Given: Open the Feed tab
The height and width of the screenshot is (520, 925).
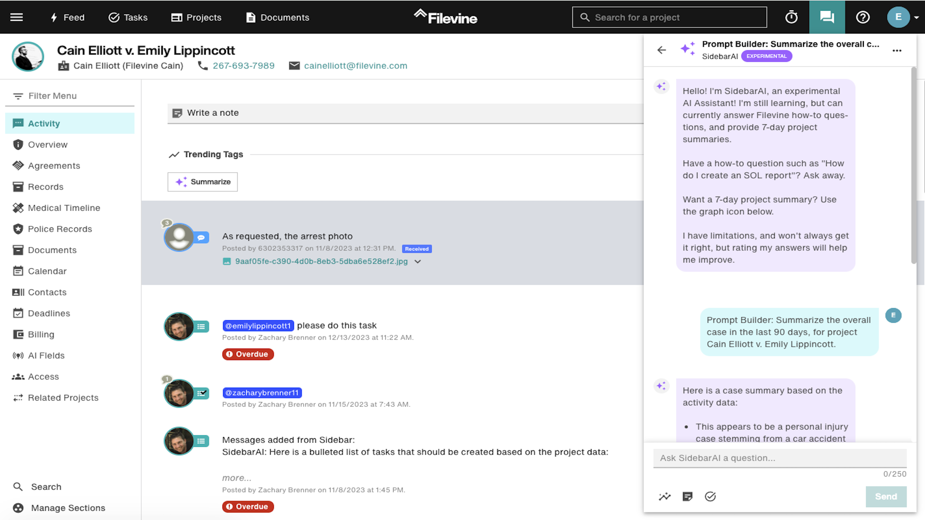Looking at the screenshot, I should [x=67, y=17].
